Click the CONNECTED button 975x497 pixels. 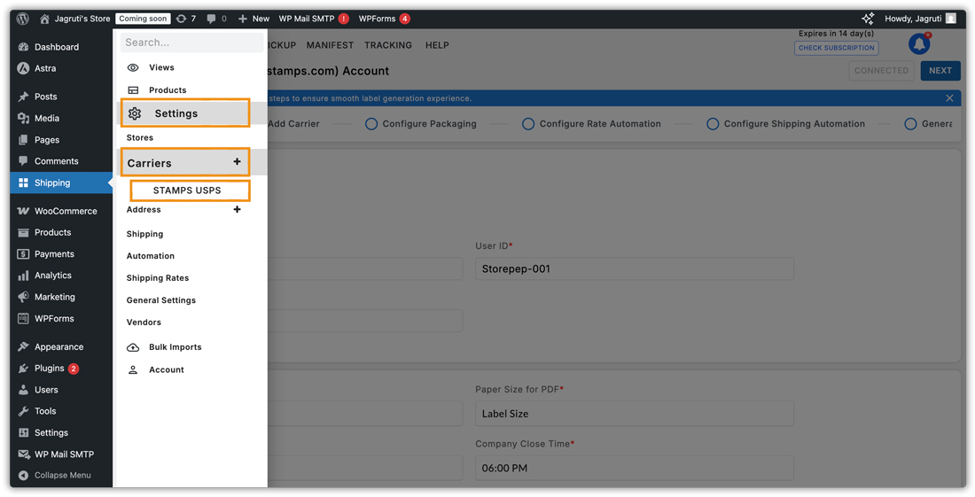click(881, 71)
